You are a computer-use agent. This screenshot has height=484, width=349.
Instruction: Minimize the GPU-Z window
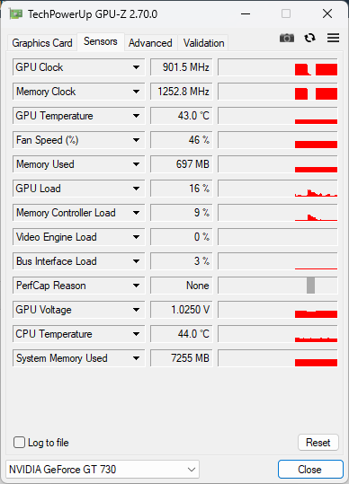(x=246, y=13)
